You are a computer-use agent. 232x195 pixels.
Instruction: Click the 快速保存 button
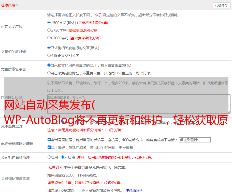pyautogui.click(x=221, y=6)
